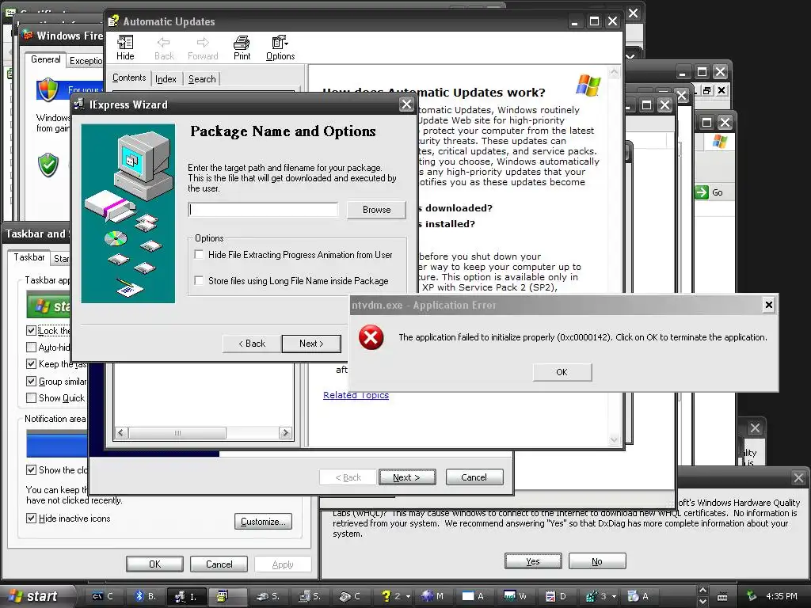The width and height of the screenshot is (811, 608).
Task: Check Hide File Extracting Progress Animation from User
Action: click(199, 254)
